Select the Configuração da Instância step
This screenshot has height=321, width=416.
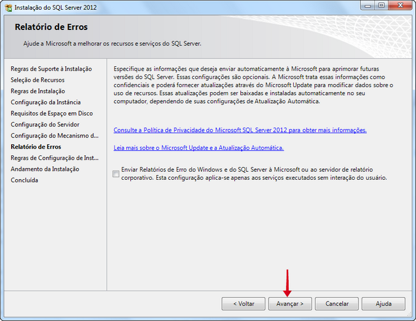click(45, 102)
